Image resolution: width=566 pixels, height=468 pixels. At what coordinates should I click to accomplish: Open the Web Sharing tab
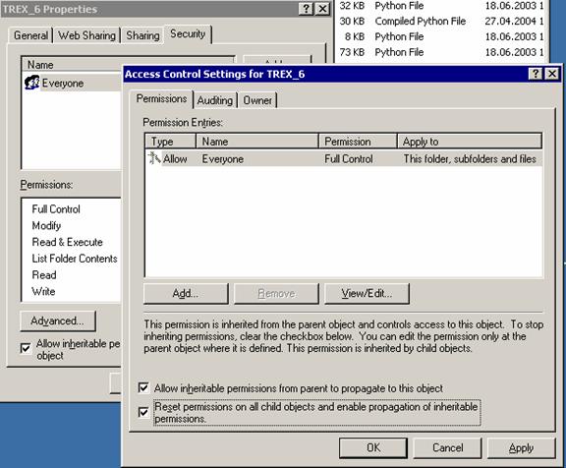click(86, 35)
